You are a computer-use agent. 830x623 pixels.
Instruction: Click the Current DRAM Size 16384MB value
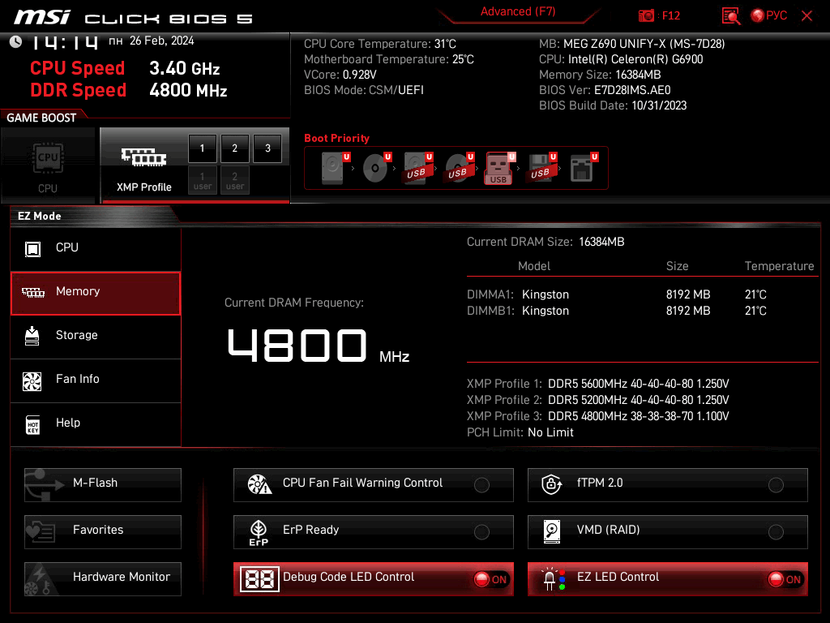coord(601,242)
